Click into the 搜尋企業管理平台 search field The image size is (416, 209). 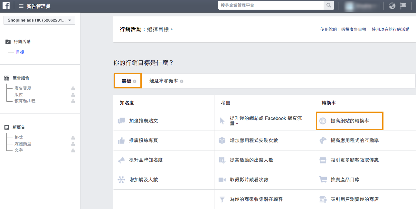(x=271, y=5)
